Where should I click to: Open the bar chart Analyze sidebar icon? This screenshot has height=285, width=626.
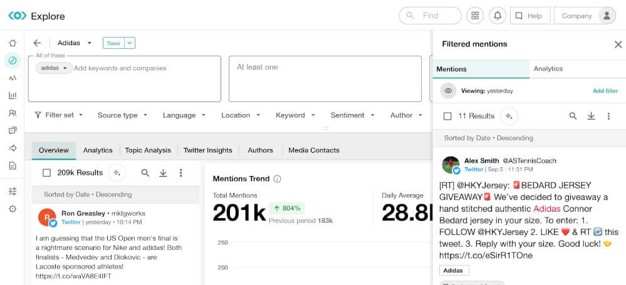(13, 95)
